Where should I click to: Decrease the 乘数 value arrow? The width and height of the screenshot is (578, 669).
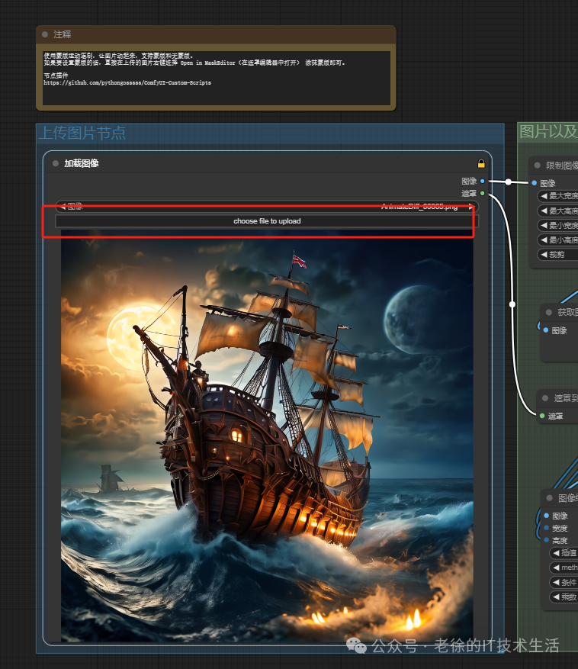(x=556, y=597)
